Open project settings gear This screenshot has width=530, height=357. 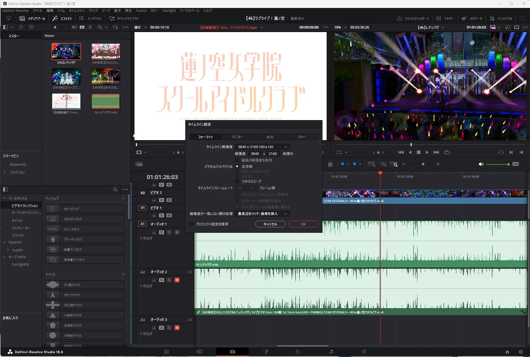click(521, 352)
